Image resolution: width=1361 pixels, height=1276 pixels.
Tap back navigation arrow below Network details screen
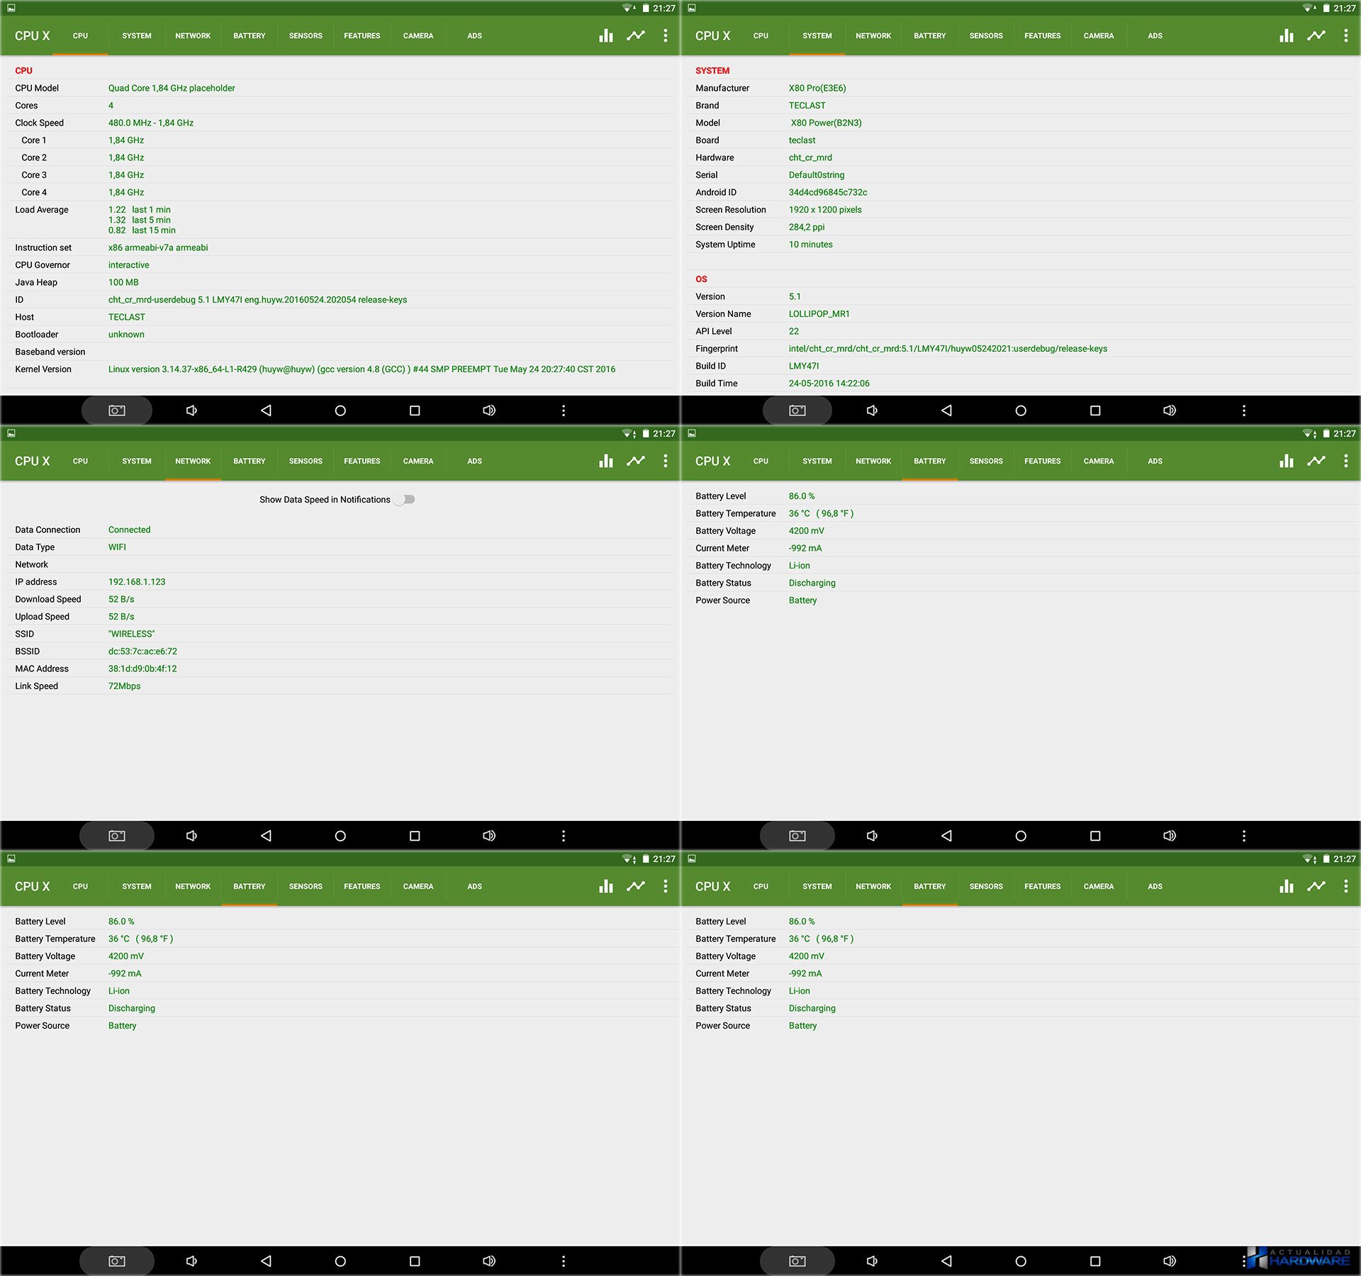pos(266,836)
